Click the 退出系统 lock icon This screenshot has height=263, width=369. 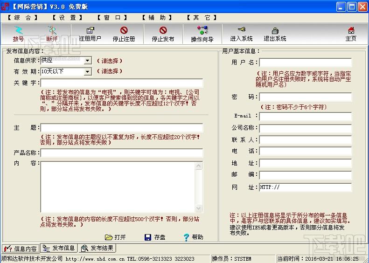(x=275, y=30)
